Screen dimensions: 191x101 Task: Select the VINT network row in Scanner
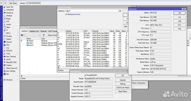(93, 44)
